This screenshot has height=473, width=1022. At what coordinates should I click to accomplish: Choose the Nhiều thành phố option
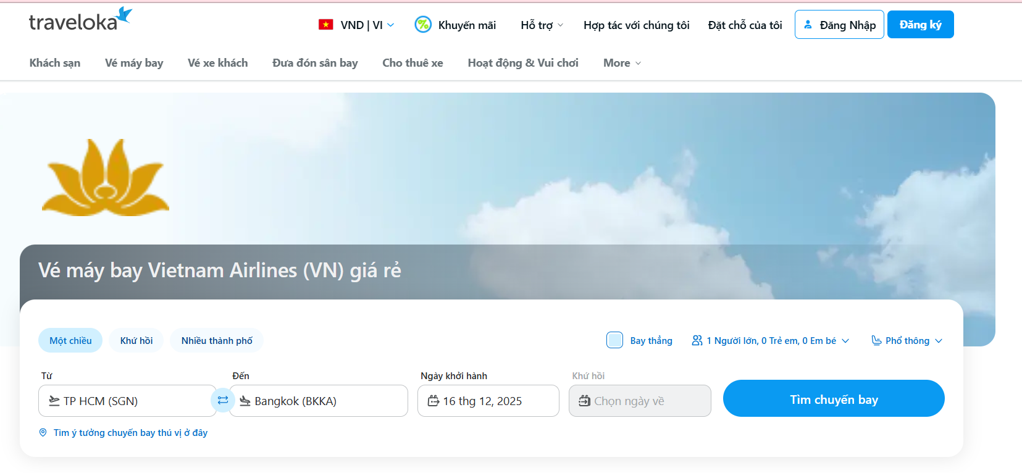point(217,341)
